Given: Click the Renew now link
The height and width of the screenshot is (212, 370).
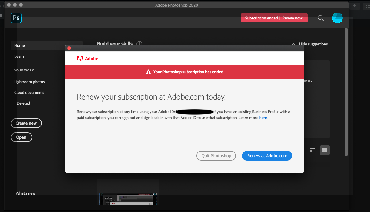Looking at the screenshot, I should click(x=293, y=18).
